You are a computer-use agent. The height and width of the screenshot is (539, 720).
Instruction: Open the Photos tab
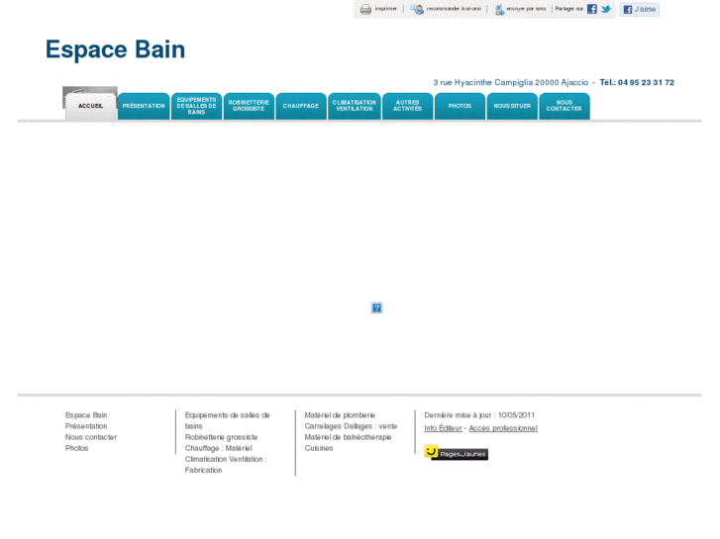(x=461, y=106)
